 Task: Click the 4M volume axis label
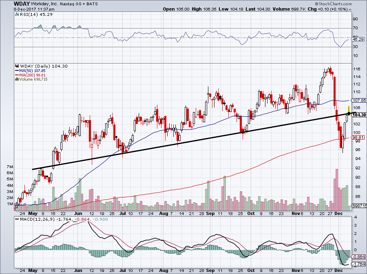click(x=10, y=186)
